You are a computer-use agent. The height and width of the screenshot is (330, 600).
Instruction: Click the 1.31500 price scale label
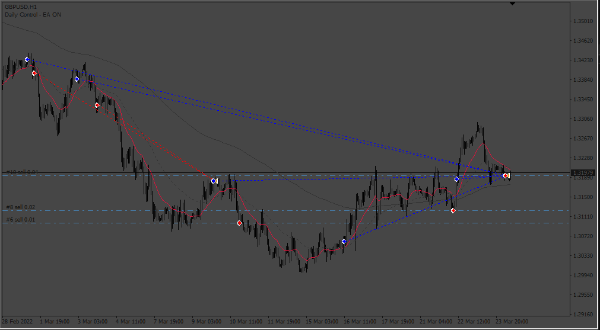[583, 197]
